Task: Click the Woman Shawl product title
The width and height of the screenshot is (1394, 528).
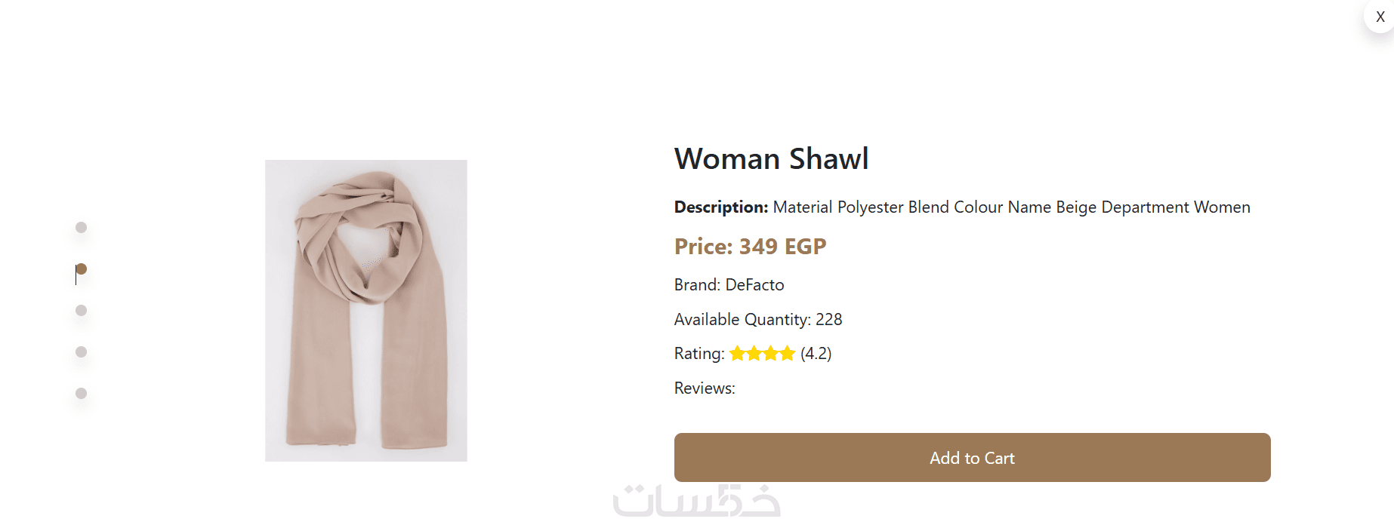Action: (x=771, y=159)
